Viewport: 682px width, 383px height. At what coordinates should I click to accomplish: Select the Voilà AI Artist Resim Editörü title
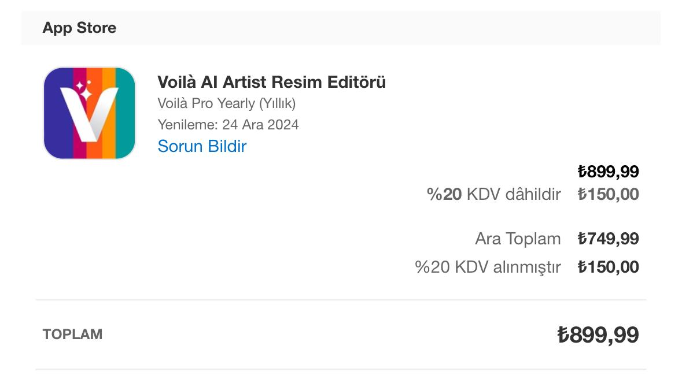coord(271,82)
